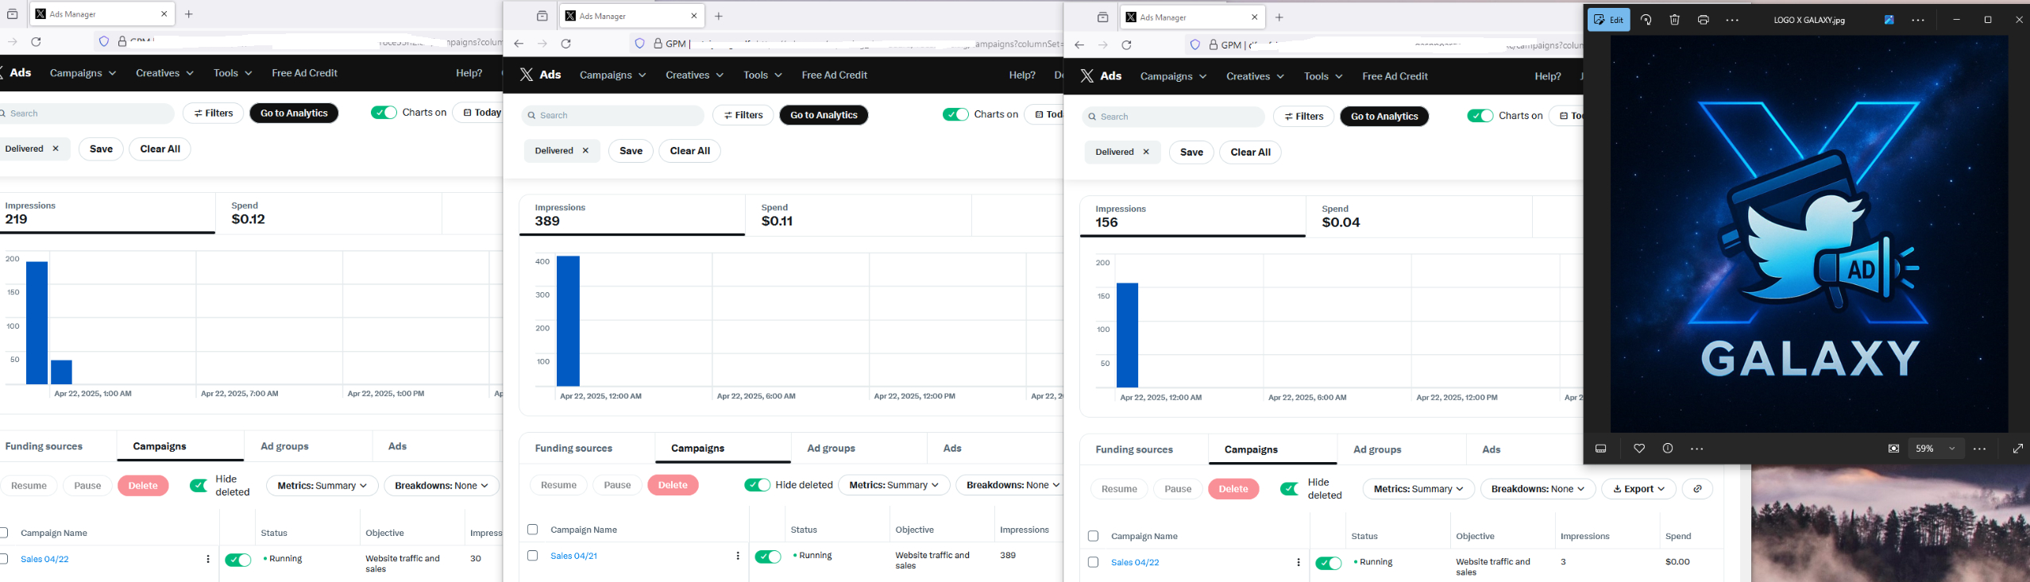Open Metrics: Summary dropdown in middle window

pyautogui.click(x=894, y=485)
